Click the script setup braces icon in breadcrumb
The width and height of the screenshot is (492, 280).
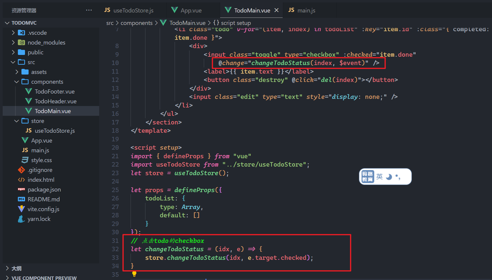[216, 23]
